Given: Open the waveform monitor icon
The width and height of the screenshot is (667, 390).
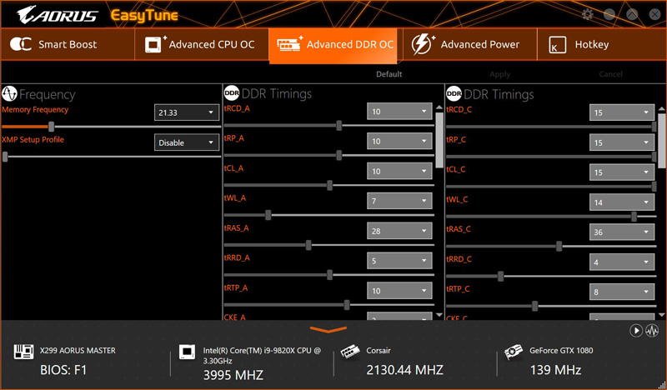Looking at the screenshot, I should [x=652, y=331].
